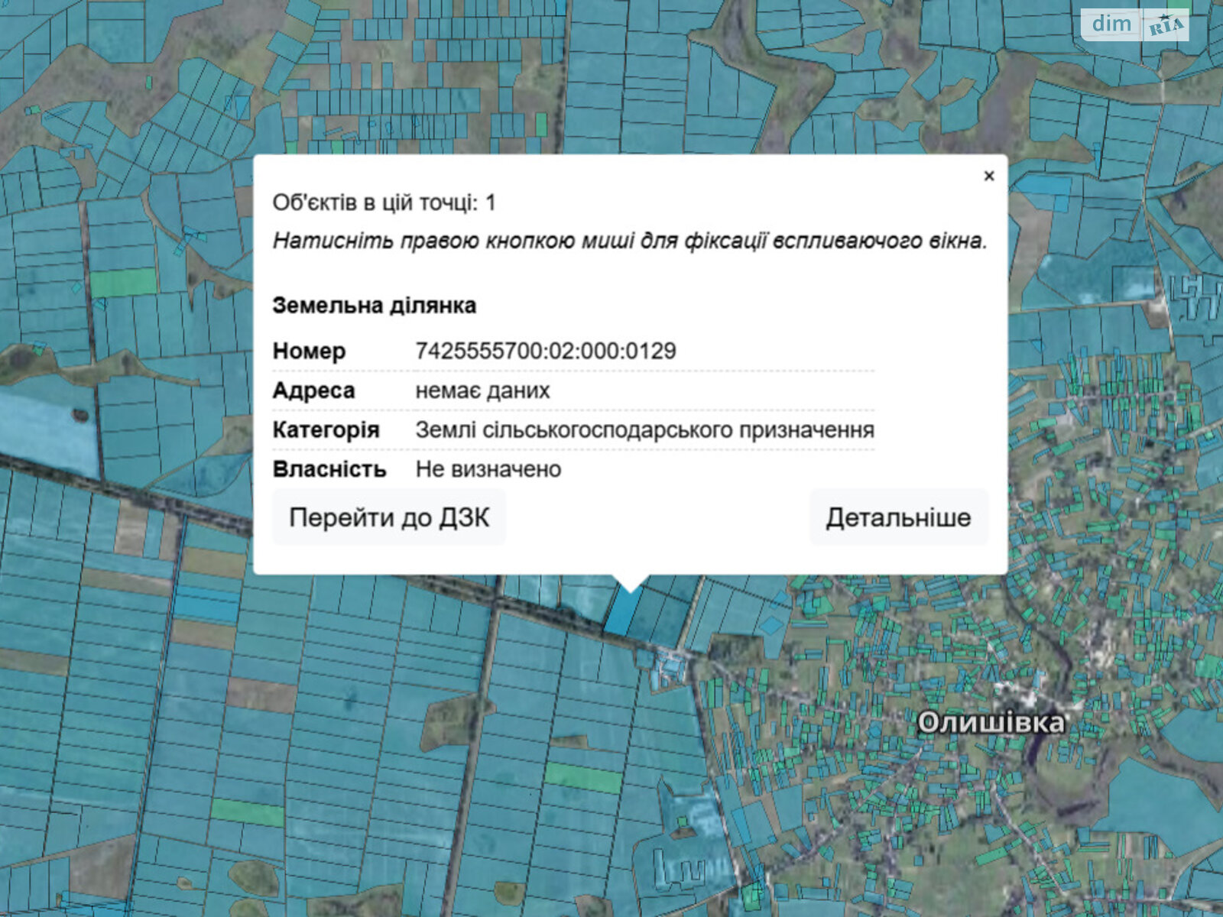1223x917 pixels.
Task: Click the 'Номер' field label
Action: 309,351
